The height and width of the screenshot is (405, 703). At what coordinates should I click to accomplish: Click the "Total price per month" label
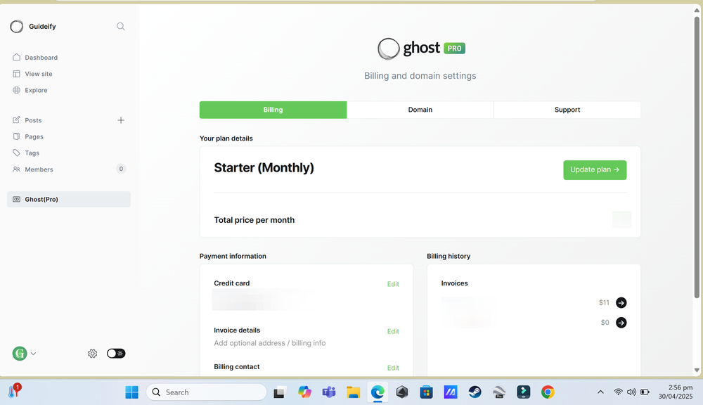(254, 220)
